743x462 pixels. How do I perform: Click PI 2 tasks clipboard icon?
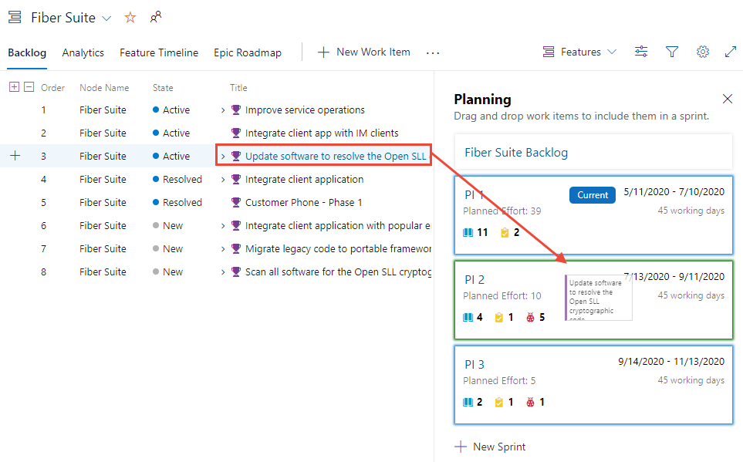tap(499, 317)
